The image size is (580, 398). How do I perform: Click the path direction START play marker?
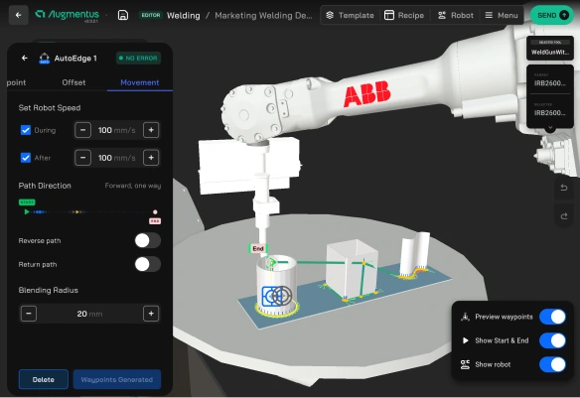click(27, 211)
